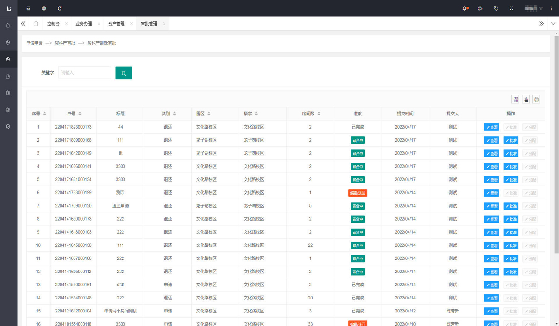559x326 pixels.
Task: Sort the table by 序号 column
Action: (x=45, y=114)
